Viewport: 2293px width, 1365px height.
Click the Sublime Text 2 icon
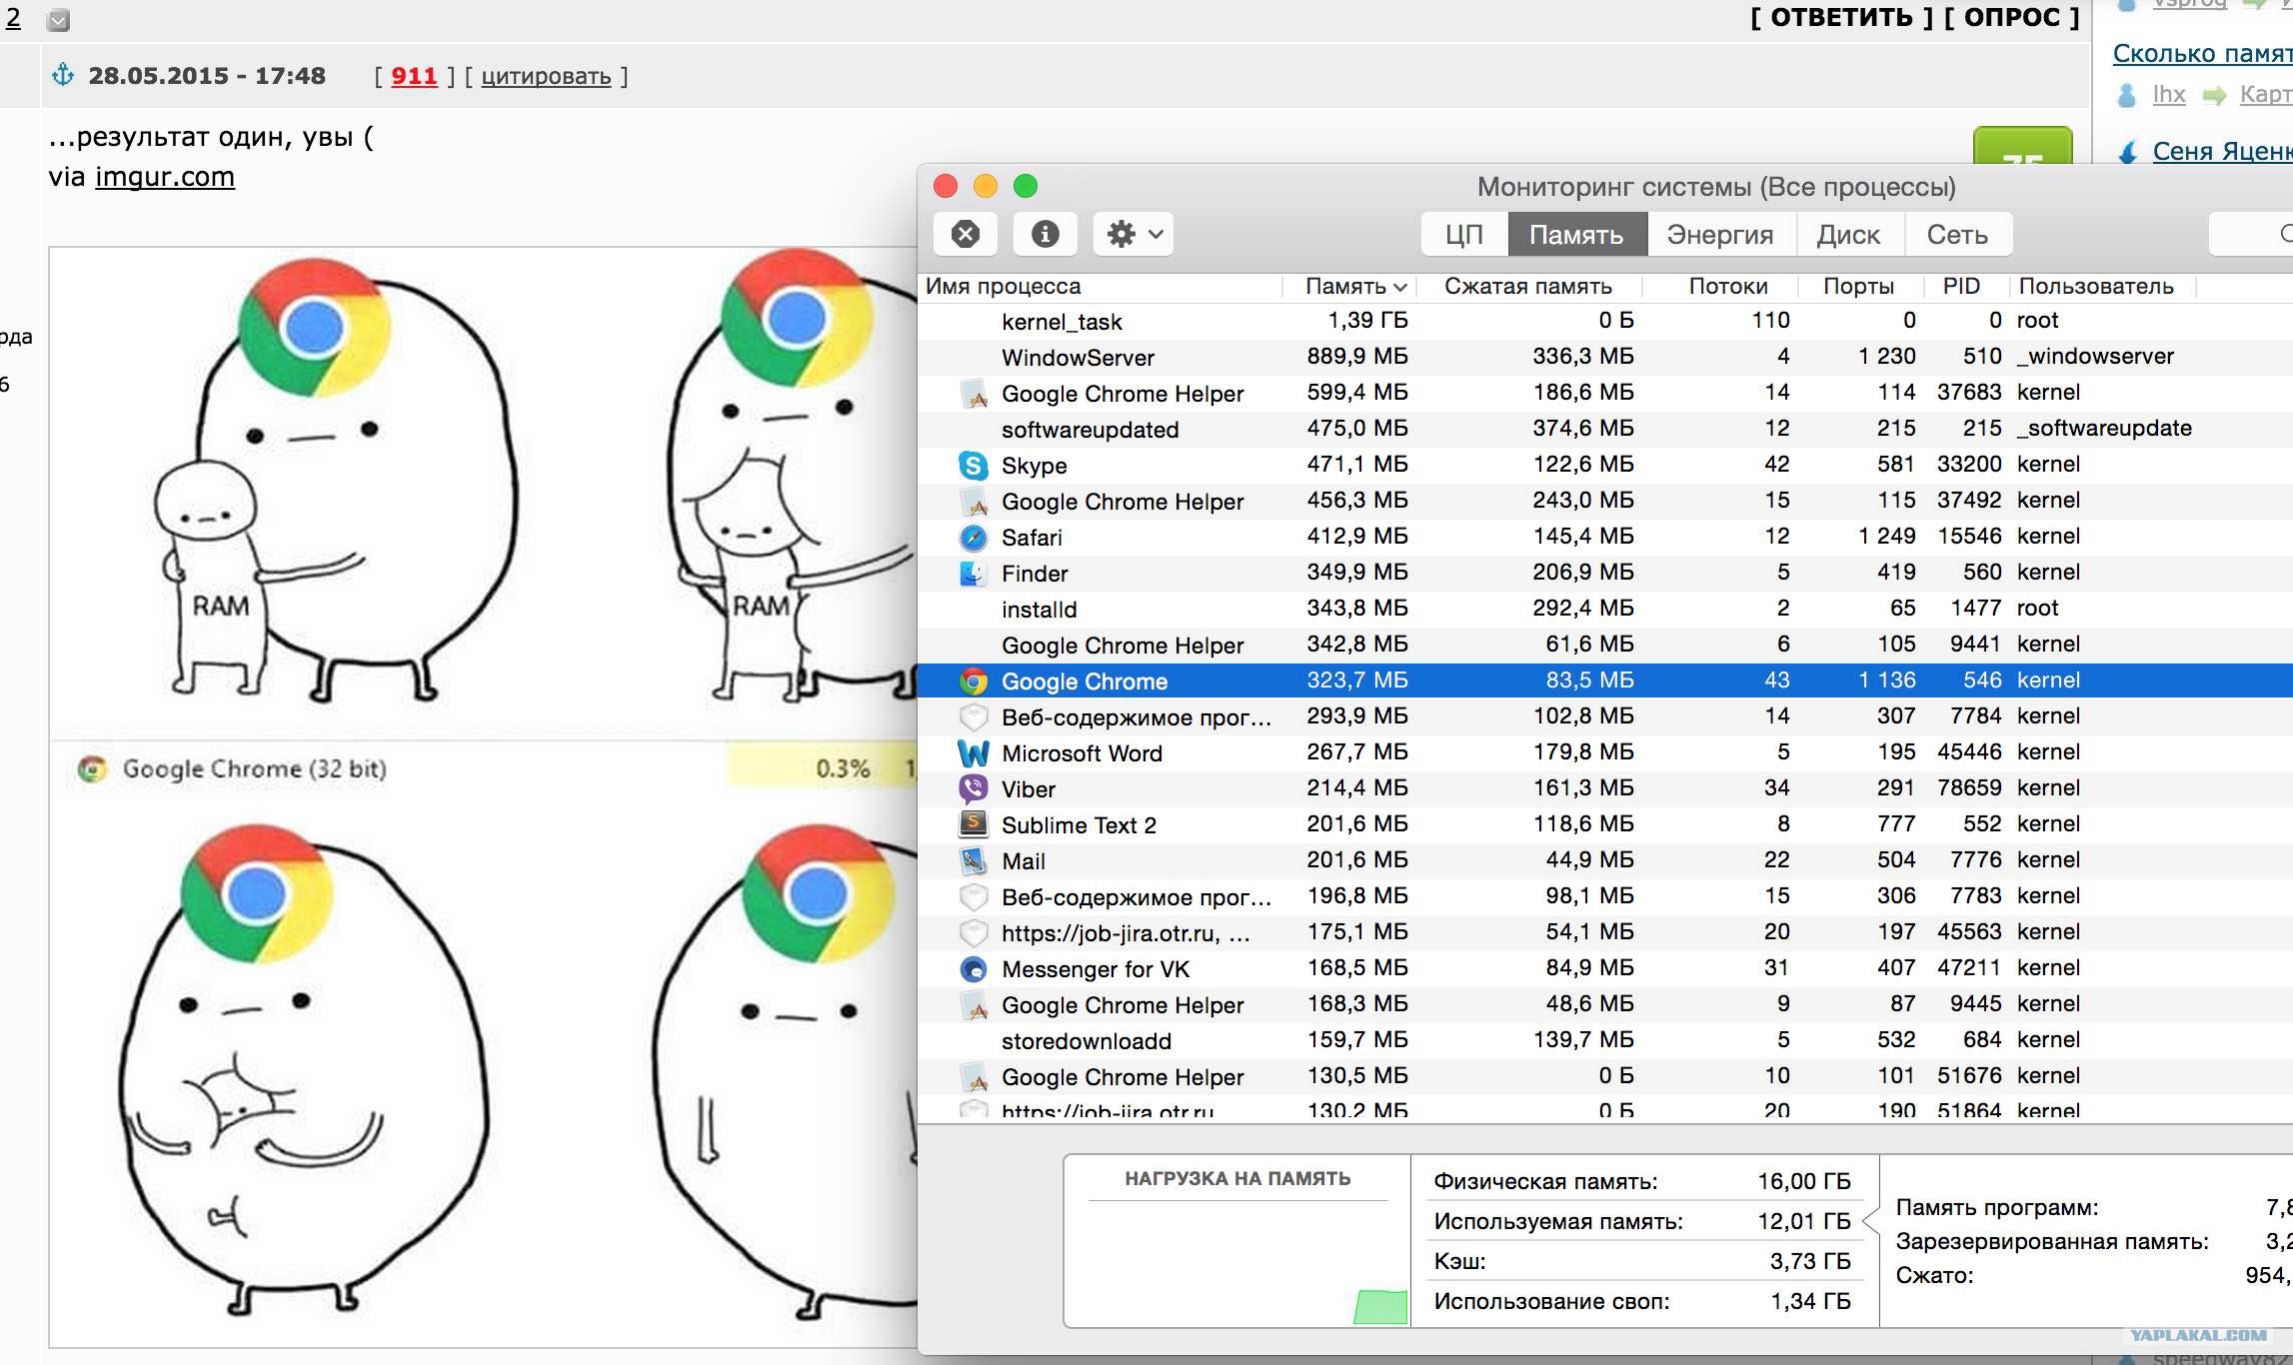973,824
